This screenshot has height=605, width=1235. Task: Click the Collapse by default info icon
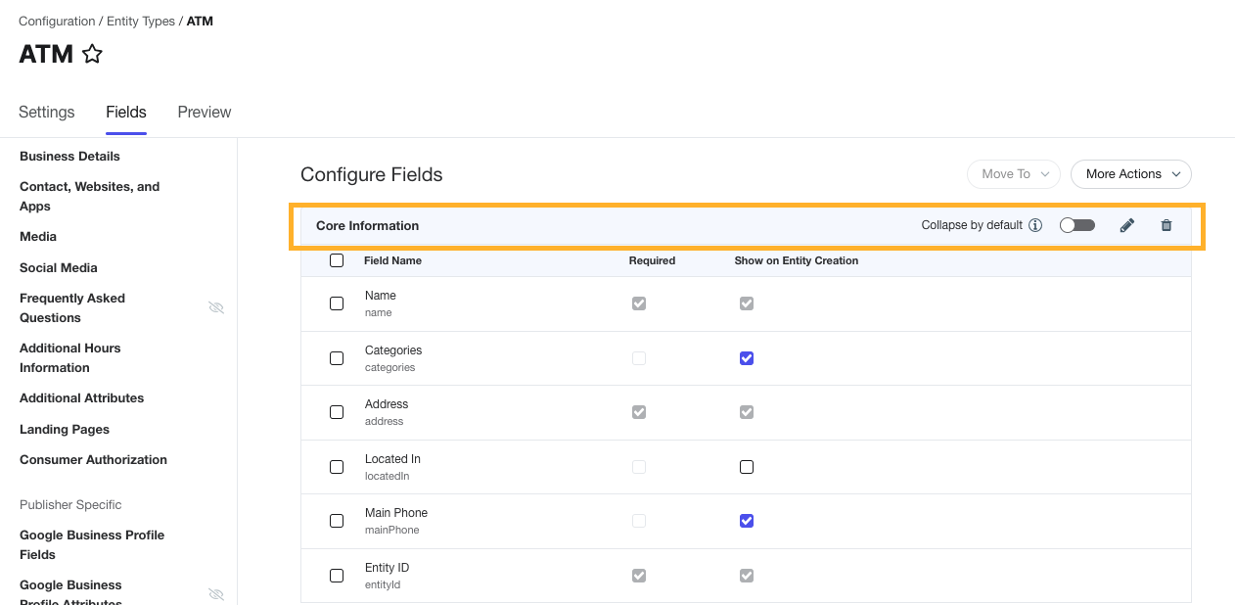(1035, 225)
